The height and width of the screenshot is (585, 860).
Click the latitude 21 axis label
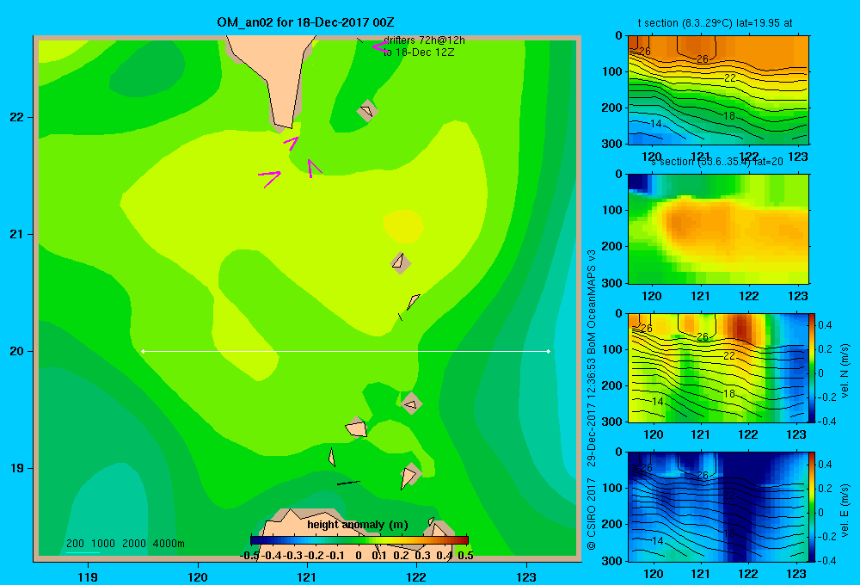tap(17, 234)
